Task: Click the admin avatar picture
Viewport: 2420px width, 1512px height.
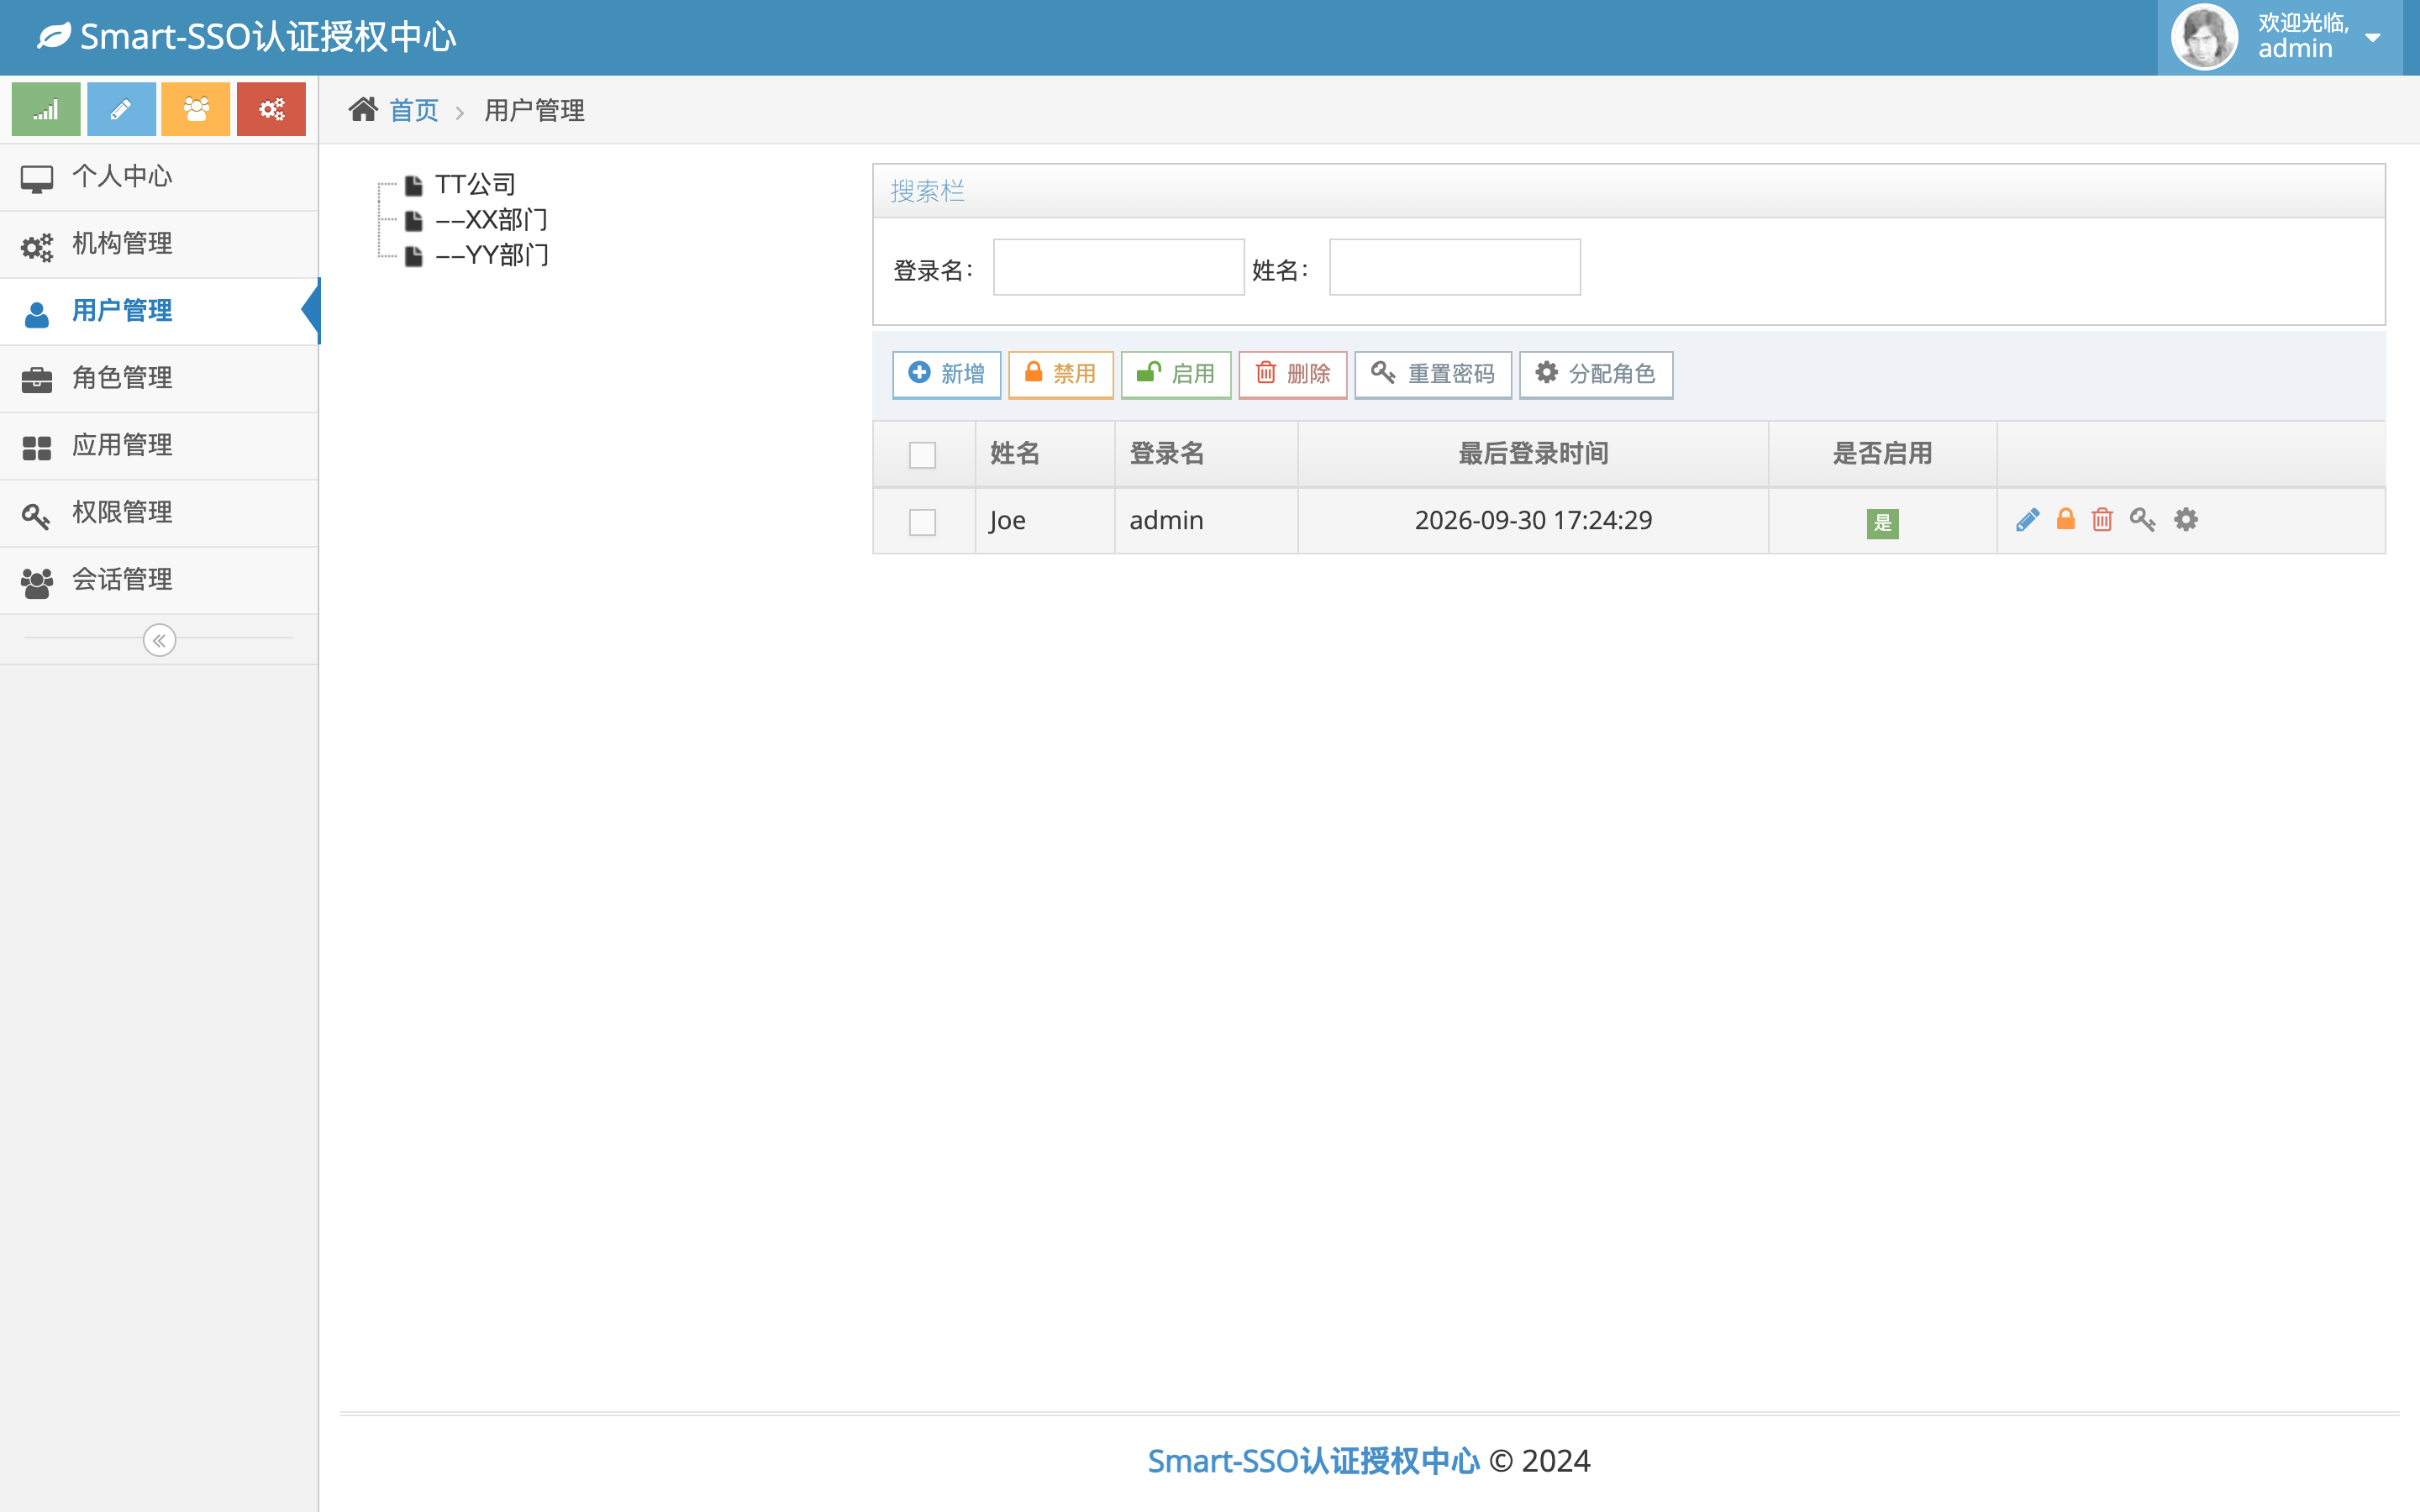Action: click(x=2204, y=37)
